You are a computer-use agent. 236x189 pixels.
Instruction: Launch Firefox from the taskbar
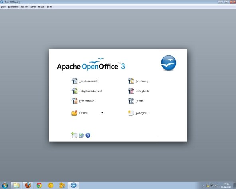tap(28, 185)
